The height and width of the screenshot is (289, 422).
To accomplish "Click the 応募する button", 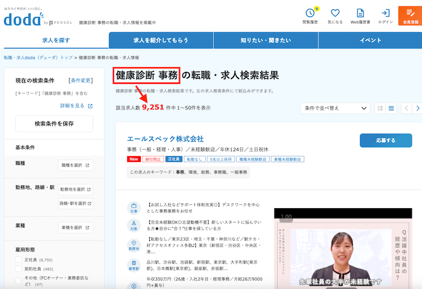I will [386, 141].
